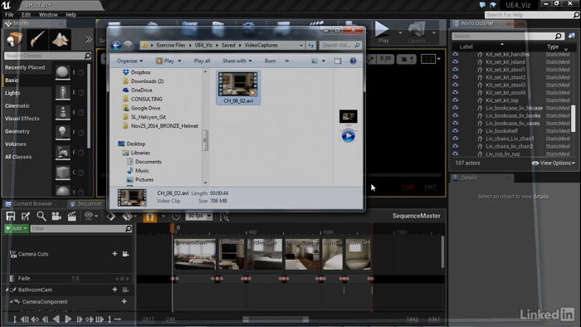Lock viewport to Camera Cuts camera icon
The width and height of the screenshot is (581, 327).
pos(125,254)
